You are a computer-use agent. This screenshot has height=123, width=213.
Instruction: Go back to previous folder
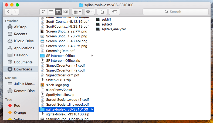(8, 12)
